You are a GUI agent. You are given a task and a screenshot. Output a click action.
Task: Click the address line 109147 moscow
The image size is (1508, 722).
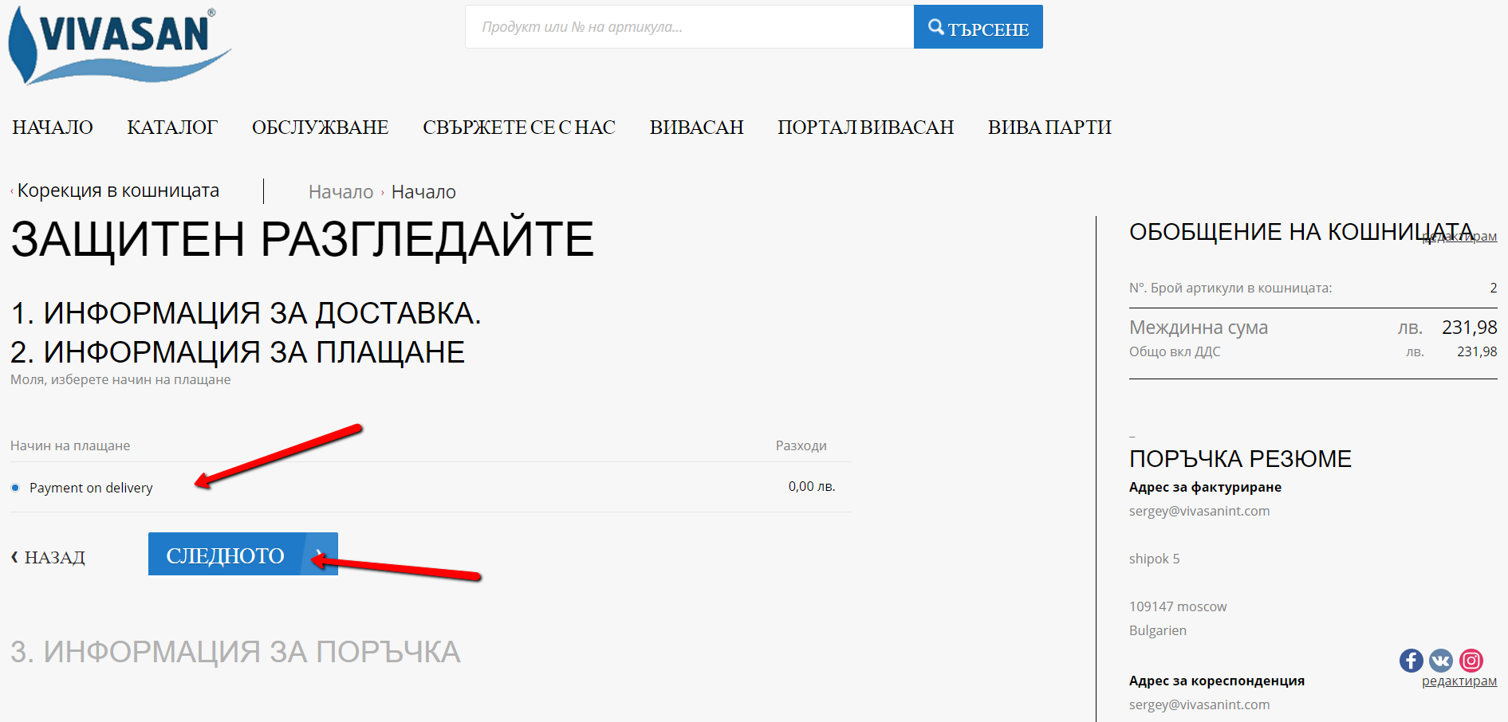click(x=1178, y=606)
